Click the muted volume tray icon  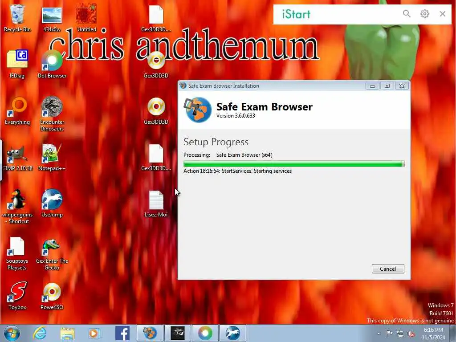[411, 334]
